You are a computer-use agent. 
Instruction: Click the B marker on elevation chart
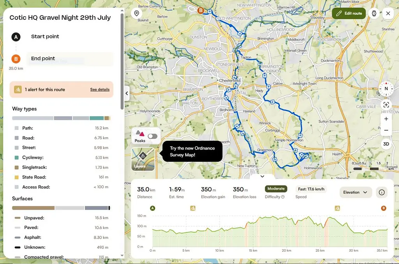point(383,208)
